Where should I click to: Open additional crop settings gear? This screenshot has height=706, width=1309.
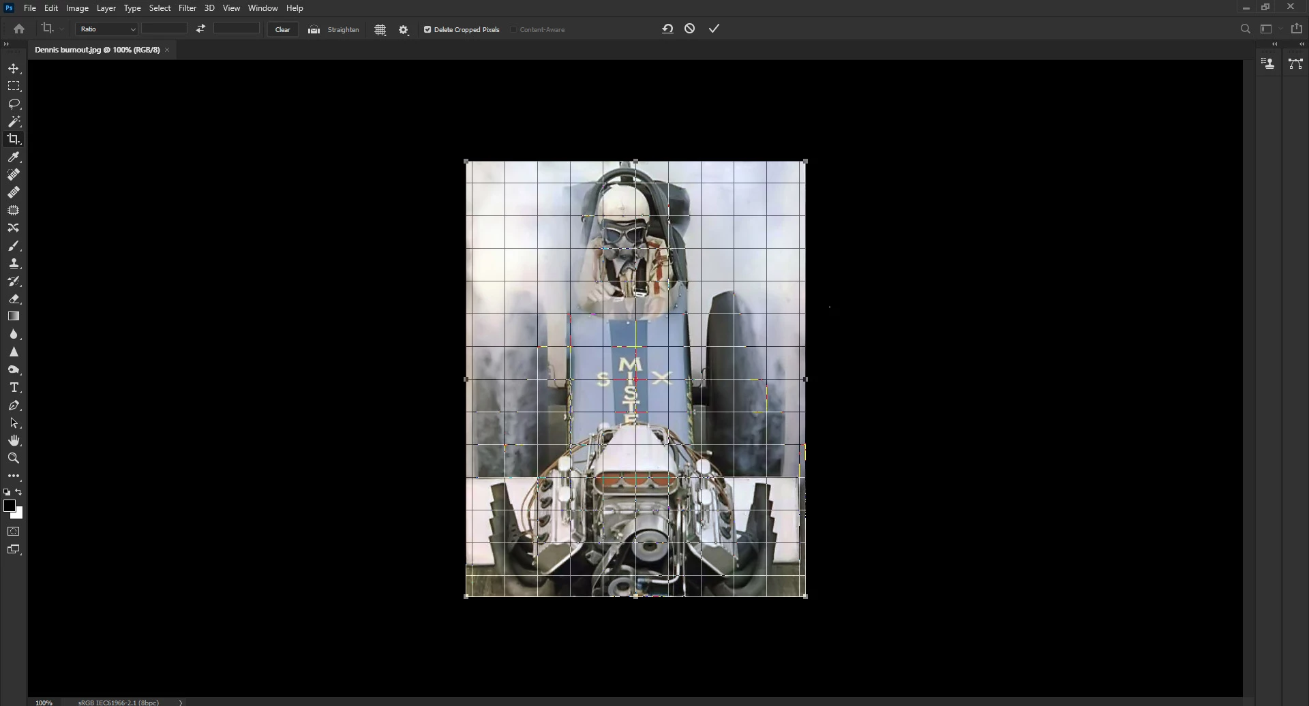pos(404,30)
